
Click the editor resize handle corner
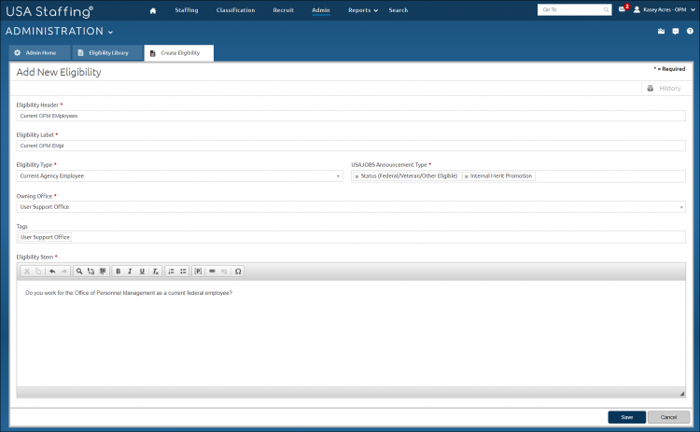[x=681, y=393]
